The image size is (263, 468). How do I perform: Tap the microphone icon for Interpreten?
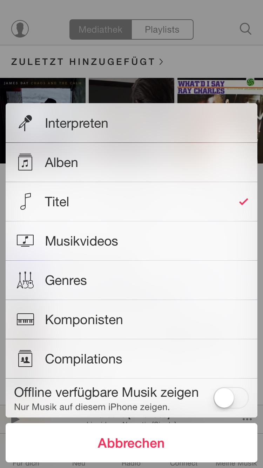coord(25,123)
